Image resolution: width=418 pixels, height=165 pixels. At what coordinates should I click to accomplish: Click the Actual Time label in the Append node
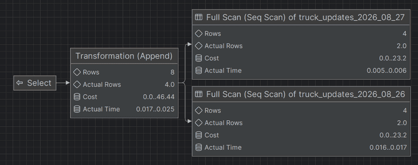[101, 109]
